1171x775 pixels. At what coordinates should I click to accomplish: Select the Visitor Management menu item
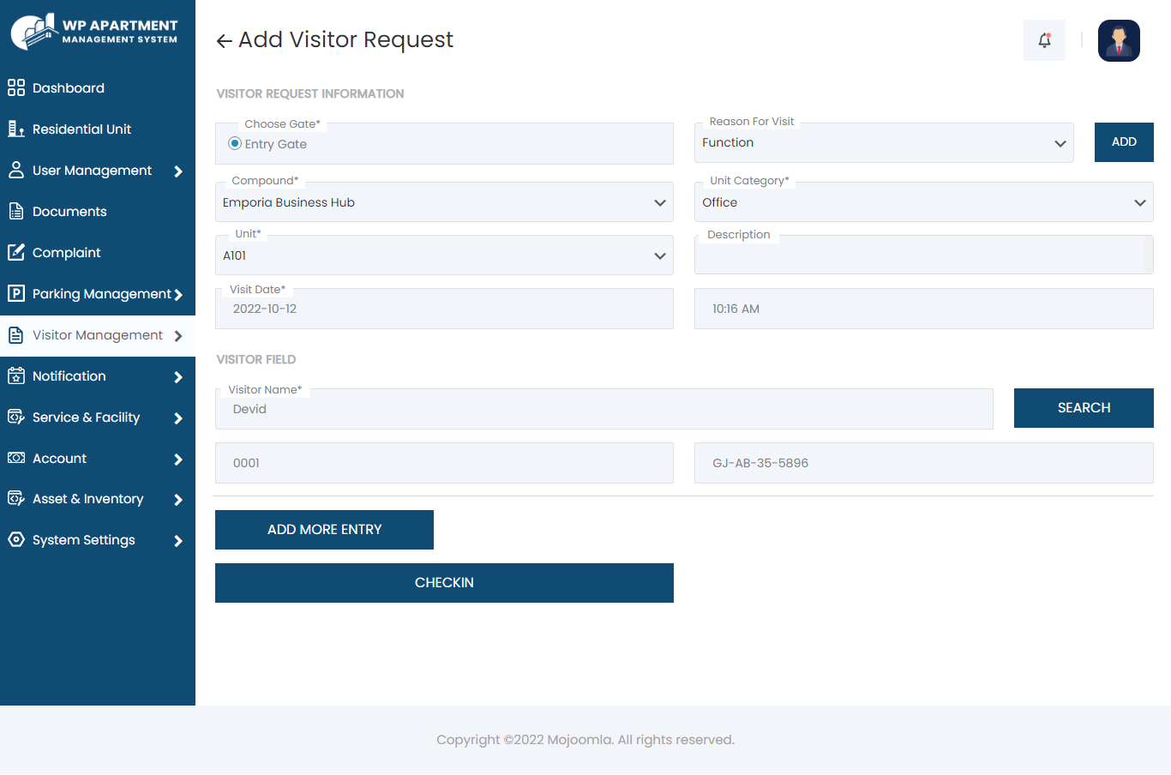[x=98, y=335]
